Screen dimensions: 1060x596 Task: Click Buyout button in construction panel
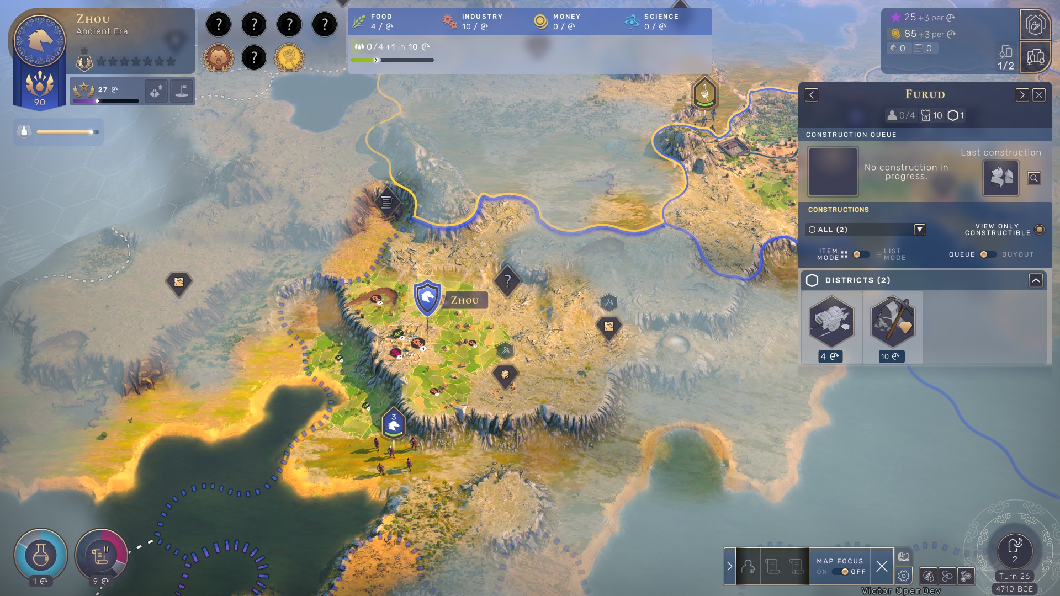click(x=1019, y=254)
